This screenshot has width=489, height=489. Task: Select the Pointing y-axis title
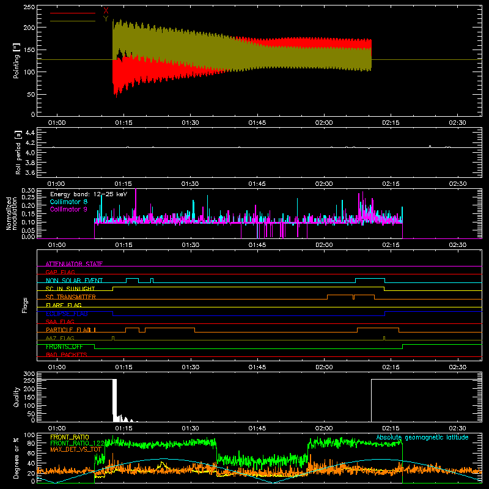pos(17,61)
